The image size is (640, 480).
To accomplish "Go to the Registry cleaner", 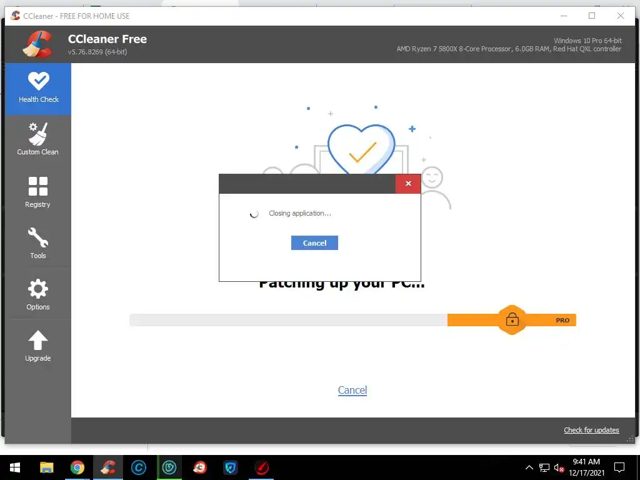I will 38,192.
